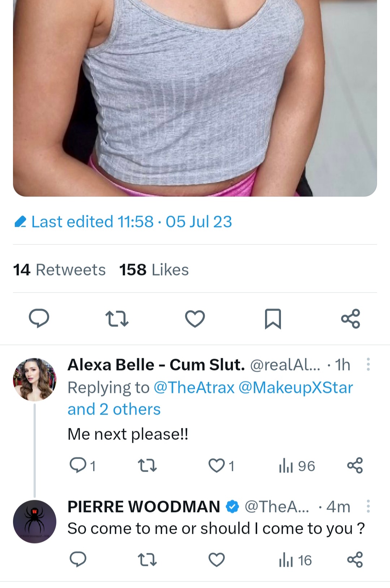390x588 pixels.
Task: Open the 14 Retweets list
Action: pyautogui.click(x=59, y=270)
